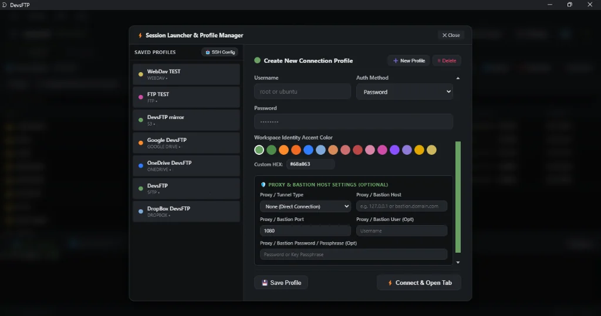
Task: Pick the salmon accent swatch
Action: 345,149
